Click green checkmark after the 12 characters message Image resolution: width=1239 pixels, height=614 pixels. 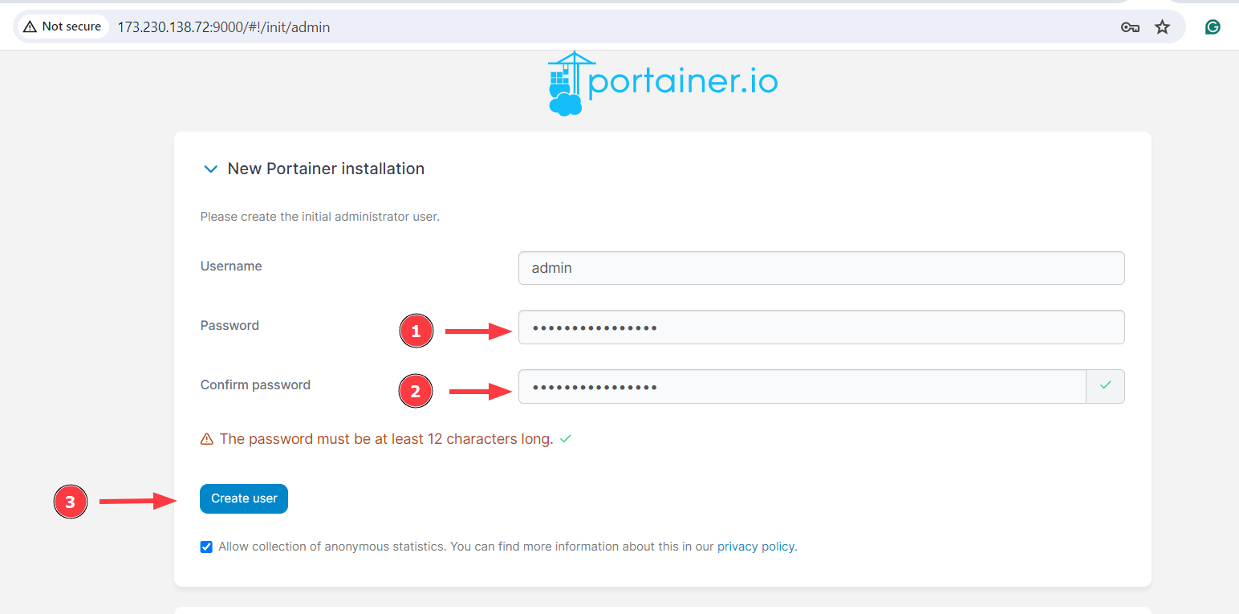coord(565,439)
